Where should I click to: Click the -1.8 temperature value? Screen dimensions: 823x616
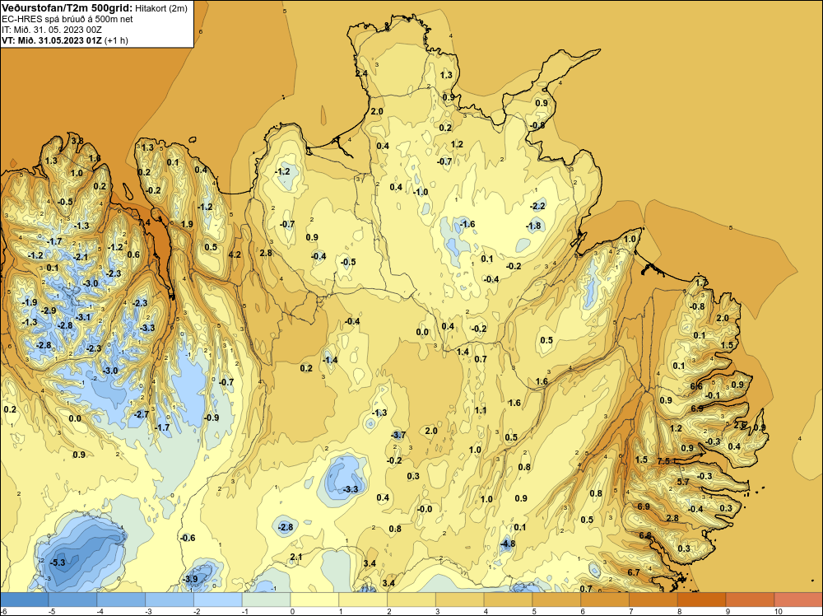click(x=533, y=226)
